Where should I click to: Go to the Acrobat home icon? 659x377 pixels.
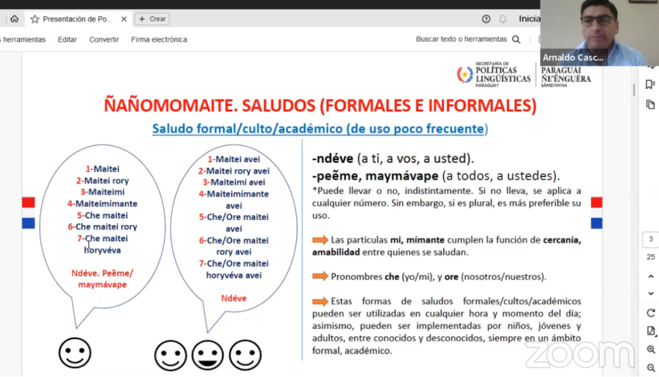[x=14, y=19]
